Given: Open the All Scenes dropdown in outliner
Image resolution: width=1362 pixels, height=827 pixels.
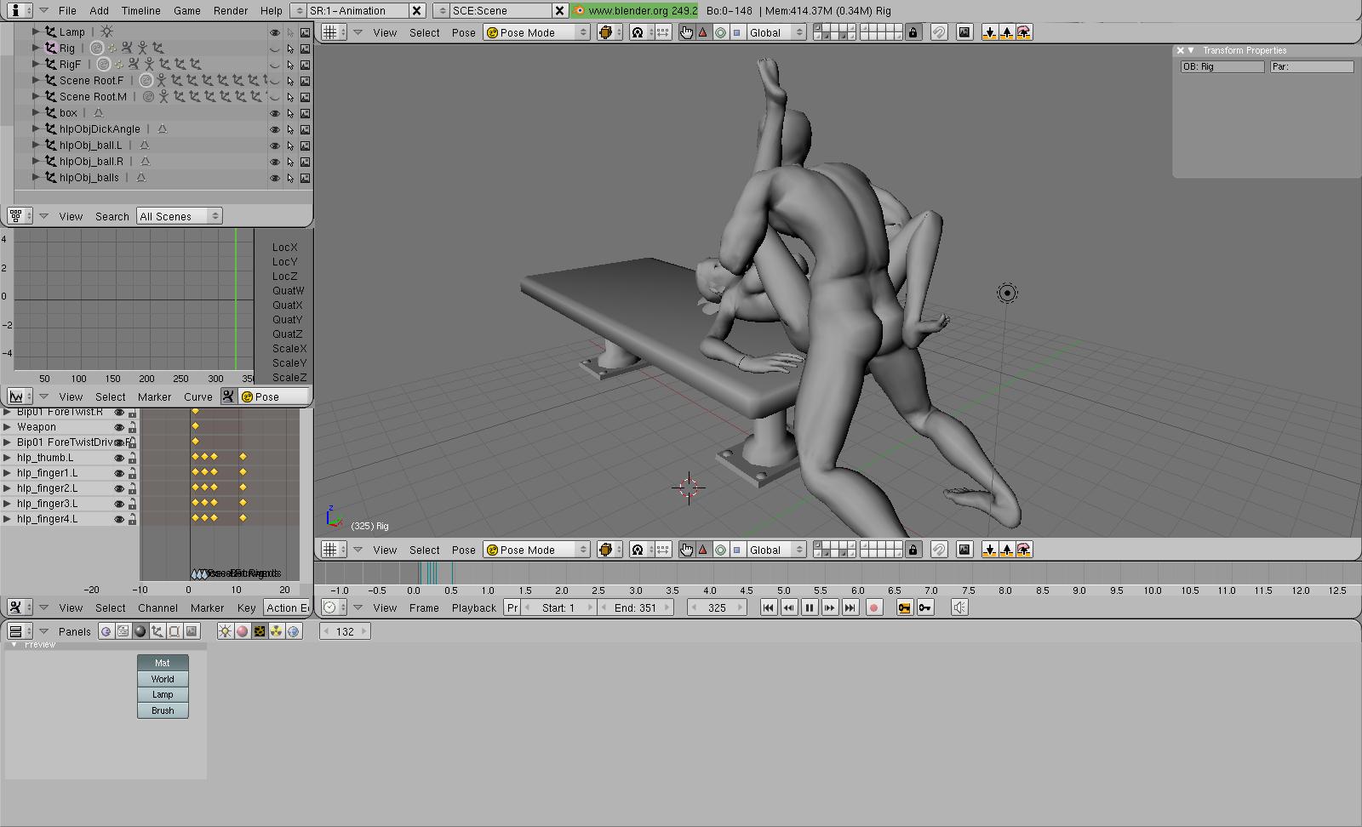Looking at the screenshot, I should point(179,216).
